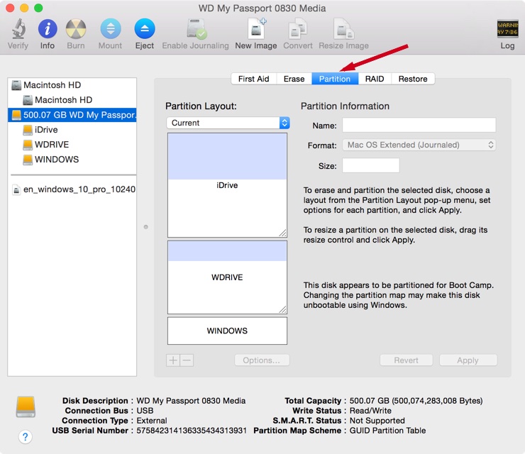525x454 pixels.
Task: Open the Format dropdown menu
Action: [419, 145]
